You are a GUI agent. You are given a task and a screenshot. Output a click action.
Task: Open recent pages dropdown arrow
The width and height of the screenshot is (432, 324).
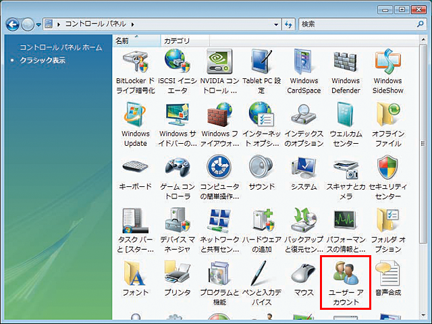38,25
